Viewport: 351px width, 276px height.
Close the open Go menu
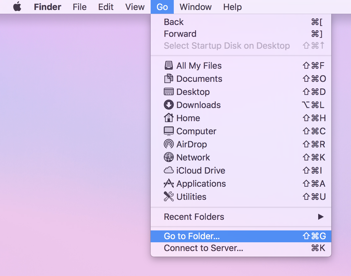pos(162,7)
